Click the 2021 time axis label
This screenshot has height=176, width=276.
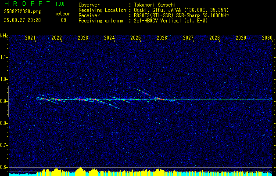[30, 38]
